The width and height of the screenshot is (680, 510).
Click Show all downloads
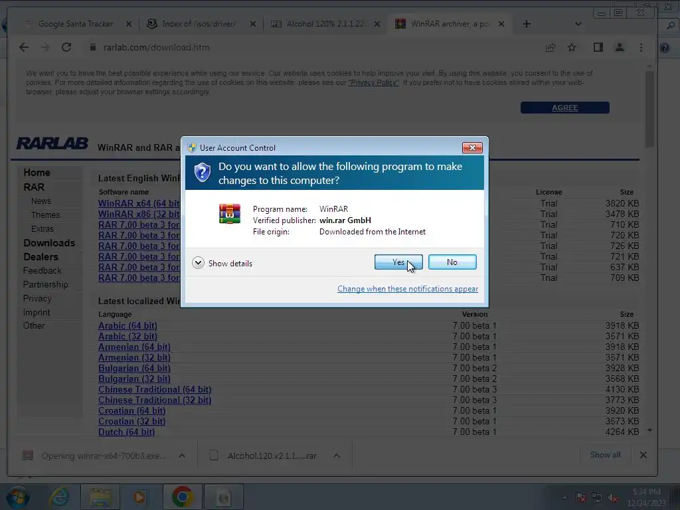[606, 455]
